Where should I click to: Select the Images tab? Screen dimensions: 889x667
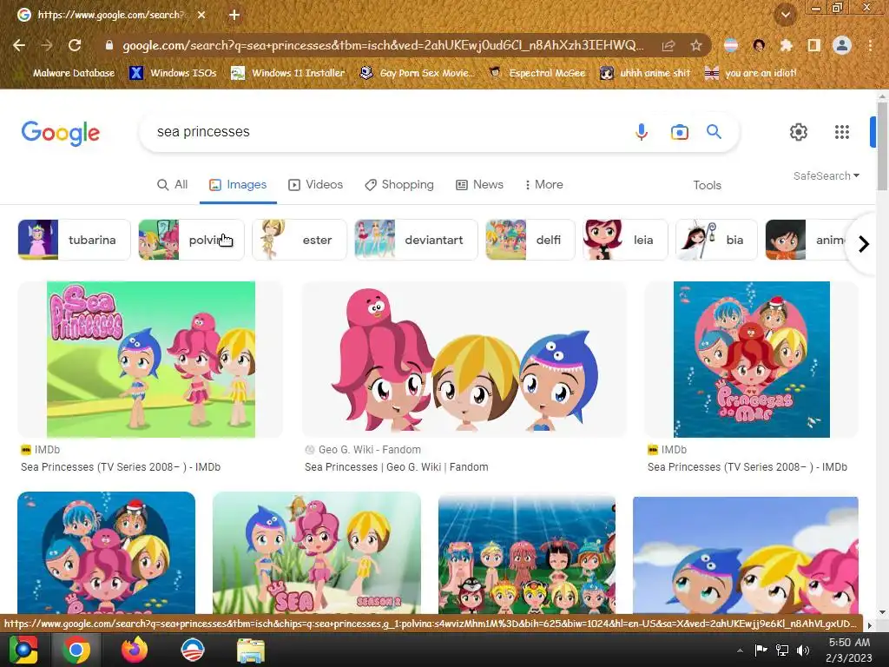(238, 185)
